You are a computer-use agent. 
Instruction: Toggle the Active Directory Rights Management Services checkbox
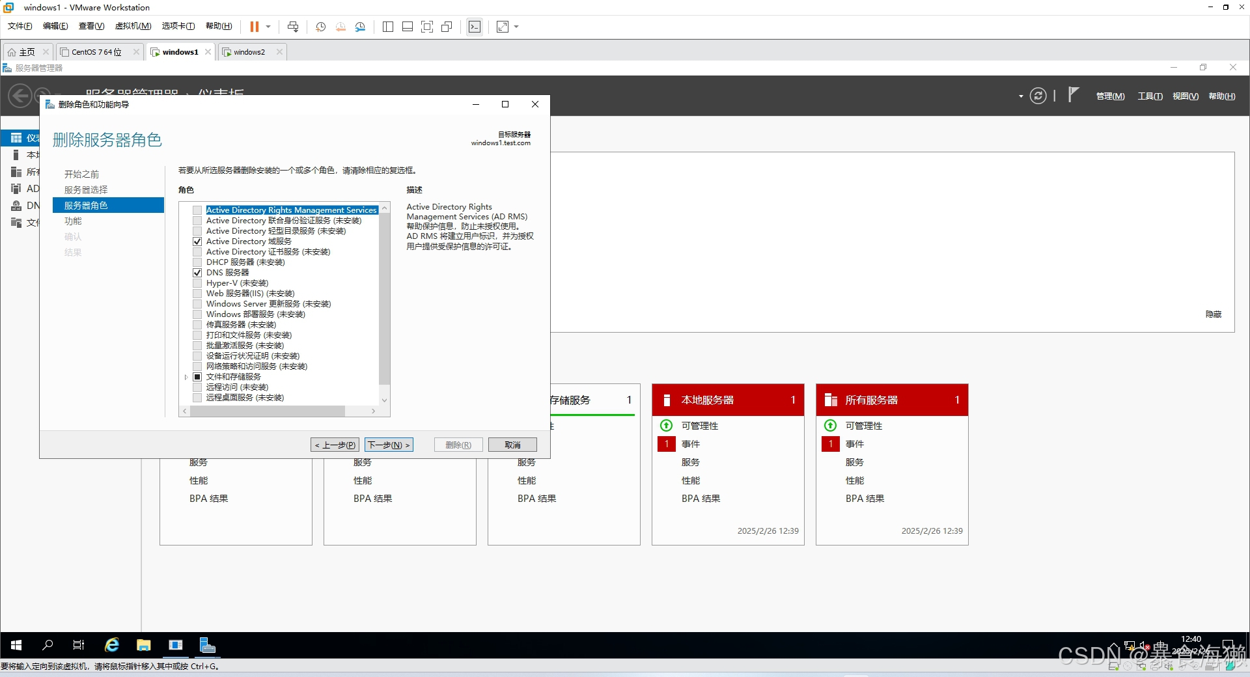tap(197, 210)
